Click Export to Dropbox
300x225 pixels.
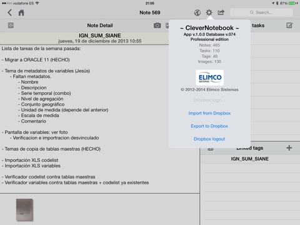point(209,126)
